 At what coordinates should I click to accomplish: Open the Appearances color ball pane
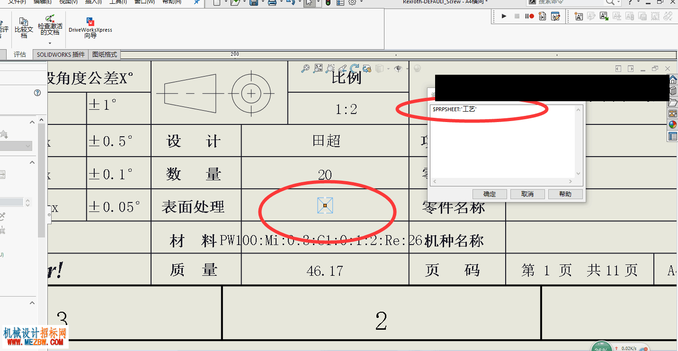[673, 125]
